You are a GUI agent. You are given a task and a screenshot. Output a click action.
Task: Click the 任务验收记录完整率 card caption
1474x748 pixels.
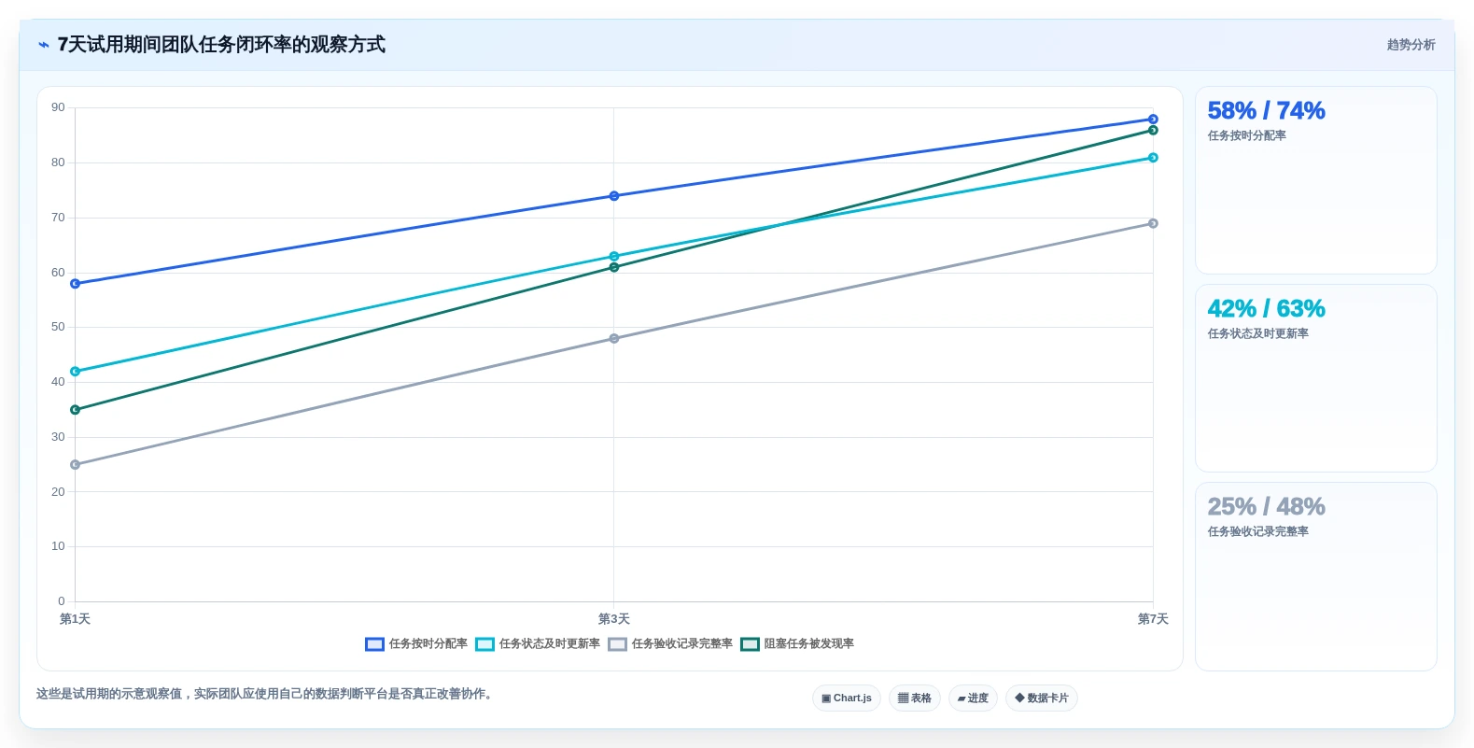[1257, 532]
